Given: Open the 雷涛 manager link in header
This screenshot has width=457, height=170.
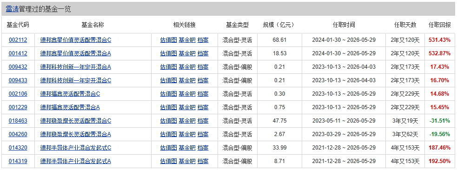Looking at the screenshot, I should [12, 9].
